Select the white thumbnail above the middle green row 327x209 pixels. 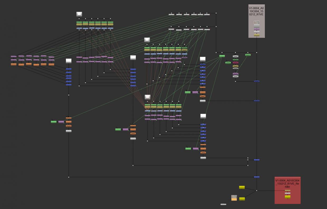coord(147,40)
